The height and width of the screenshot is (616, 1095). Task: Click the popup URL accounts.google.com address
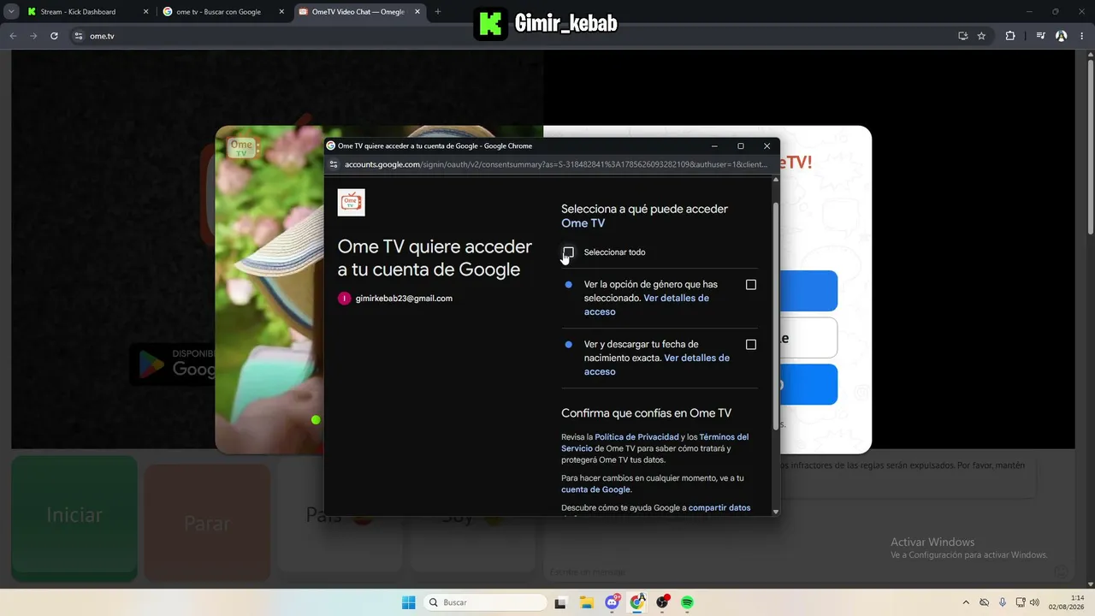pyautogui.click(x=556, y=164)
